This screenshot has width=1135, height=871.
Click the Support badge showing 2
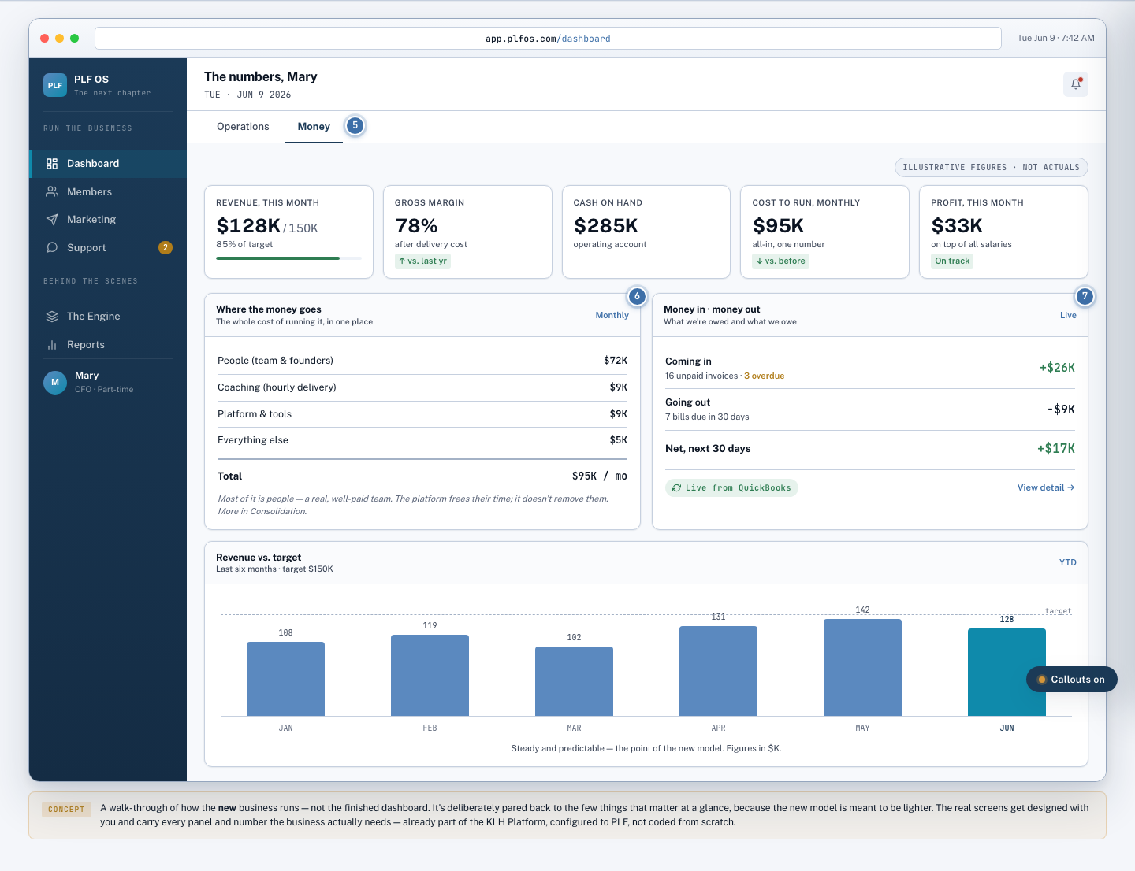pyautogui.click(x=166, y=247)
